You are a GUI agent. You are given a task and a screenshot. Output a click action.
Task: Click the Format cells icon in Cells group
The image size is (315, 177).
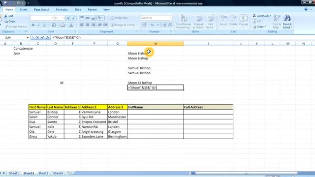tap(244, 18)
